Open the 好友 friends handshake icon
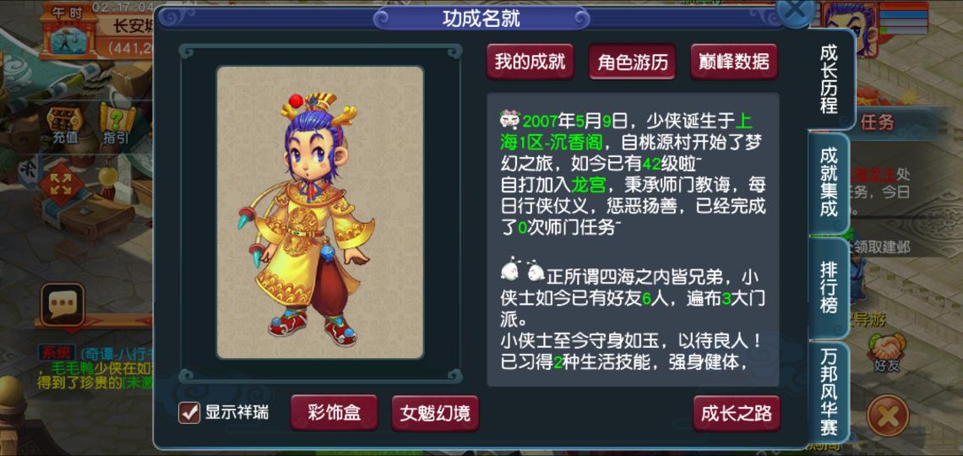Viewport: 963px width, 456px height. point(886,353)
